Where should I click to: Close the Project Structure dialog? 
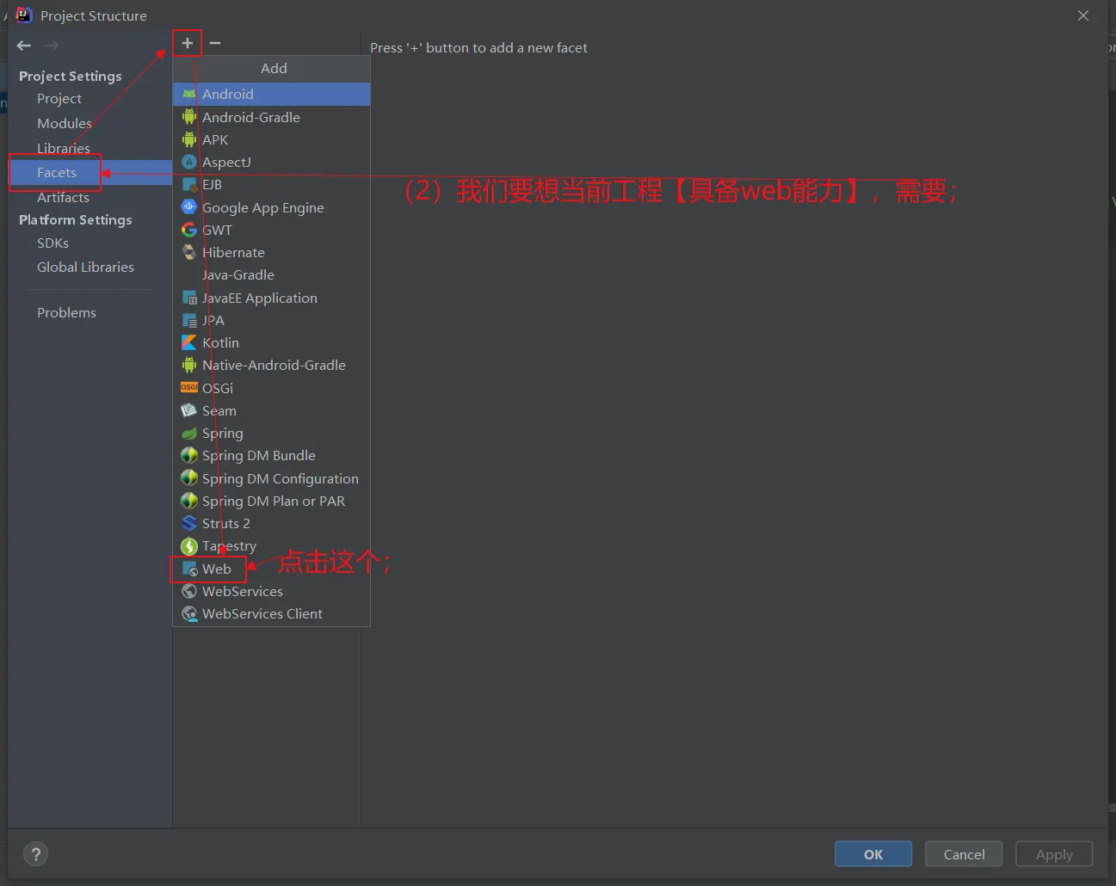pos(1083,15)
